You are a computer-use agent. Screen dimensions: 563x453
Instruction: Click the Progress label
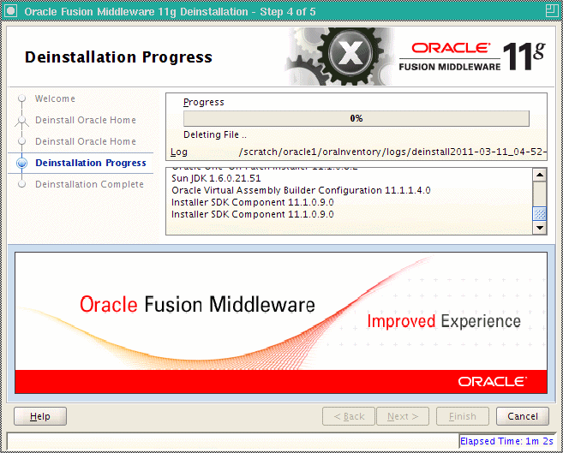(204, 102)
